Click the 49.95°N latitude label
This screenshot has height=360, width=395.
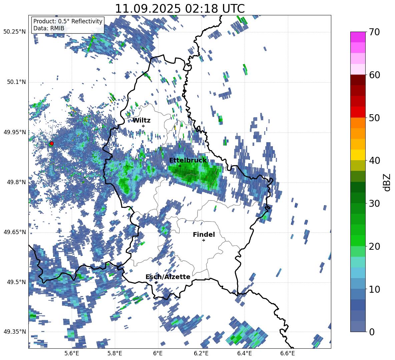pyautogui.click(x=15, y=132)
